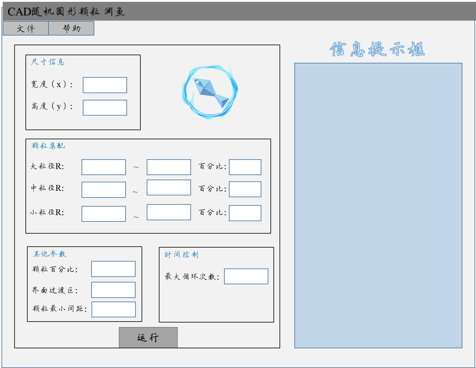Click the 小粒径 百分比 input box

[245, 213]
